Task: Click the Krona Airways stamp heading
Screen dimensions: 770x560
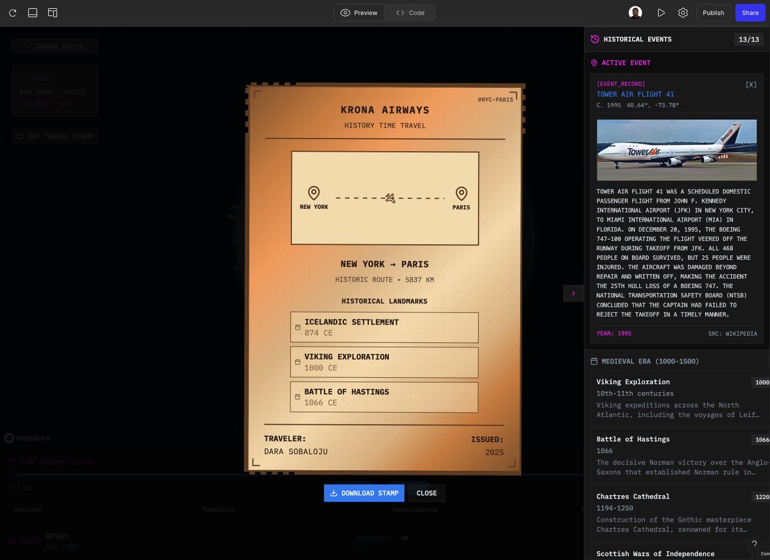Action: point(385,110)
